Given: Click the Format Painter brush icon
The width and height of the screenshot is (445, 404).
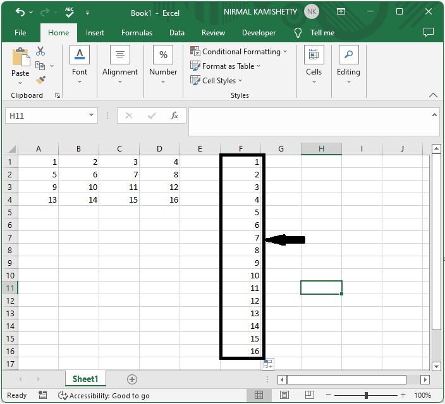Looking at the screenshot, I should pos(40,80).
